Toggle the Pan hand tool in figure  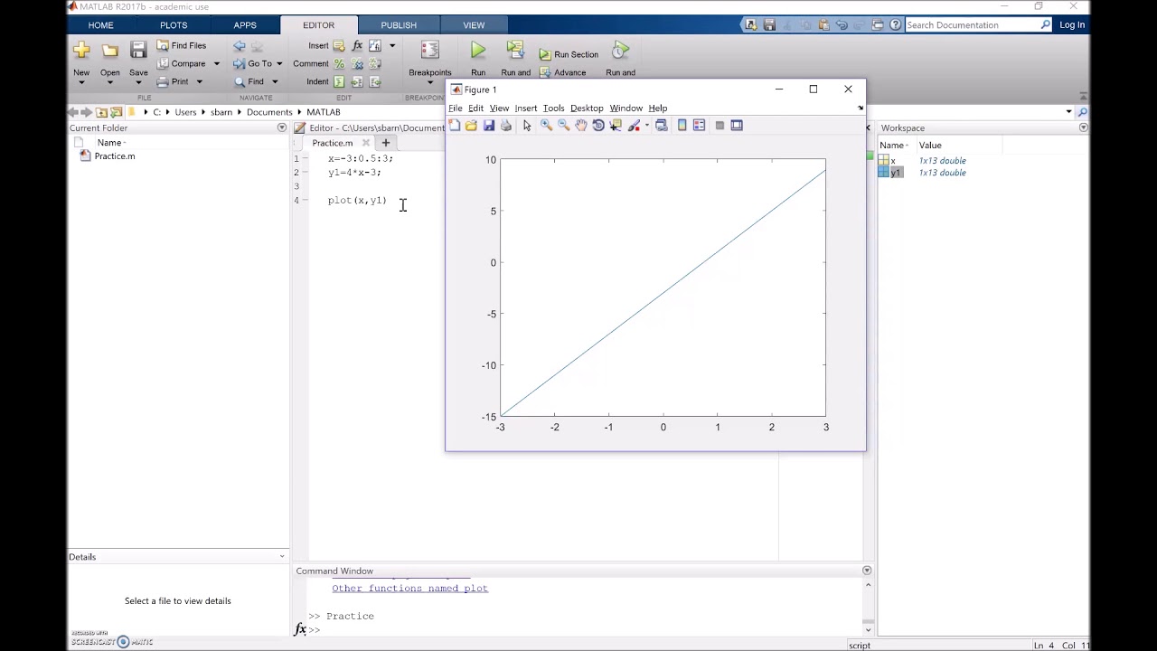tap(580, 126)
